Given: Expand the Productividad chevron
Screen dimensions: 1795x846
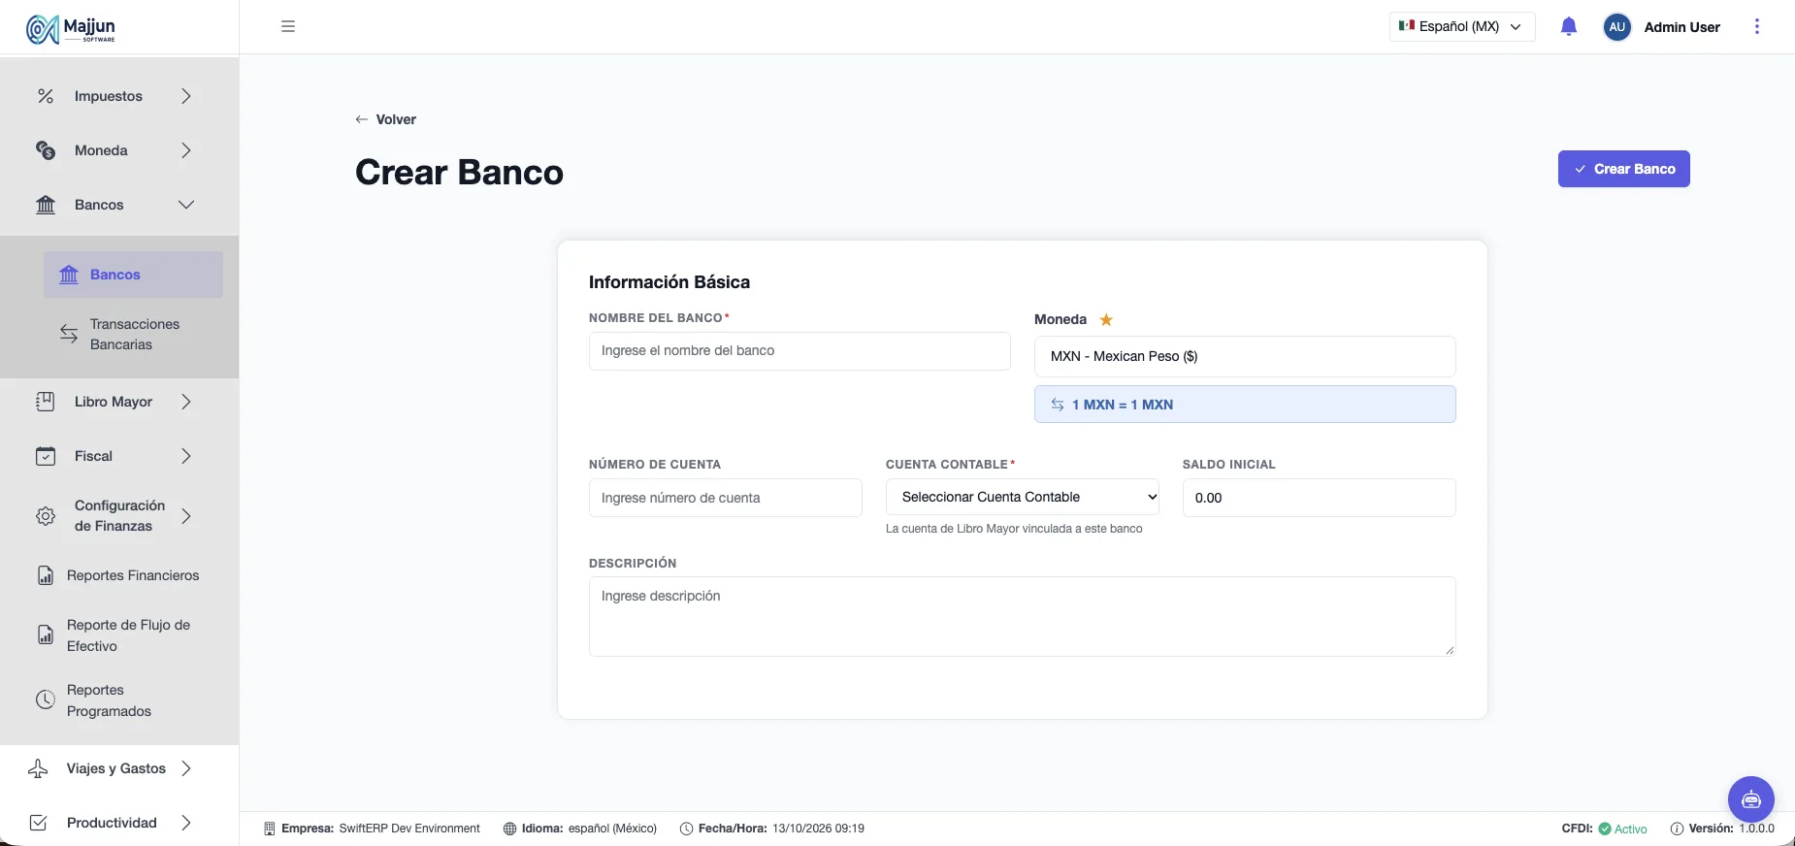Looking at the screenshot, I should (x=186, y=823).
